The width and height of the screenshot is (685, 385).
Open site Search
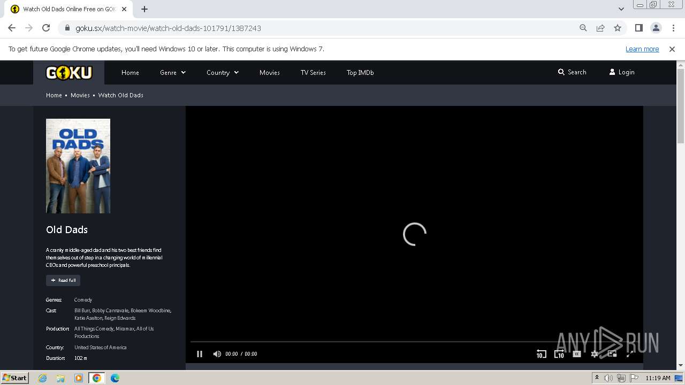pos(572,72)
